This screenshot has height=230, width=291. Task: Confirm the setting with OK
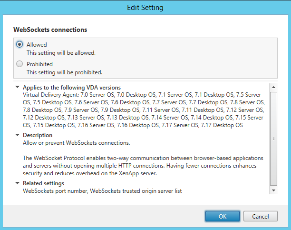click(x=223, y=216)
